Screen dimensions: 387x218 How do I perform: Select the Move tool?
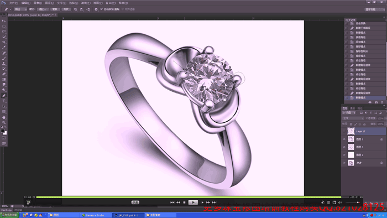(4, 21)
